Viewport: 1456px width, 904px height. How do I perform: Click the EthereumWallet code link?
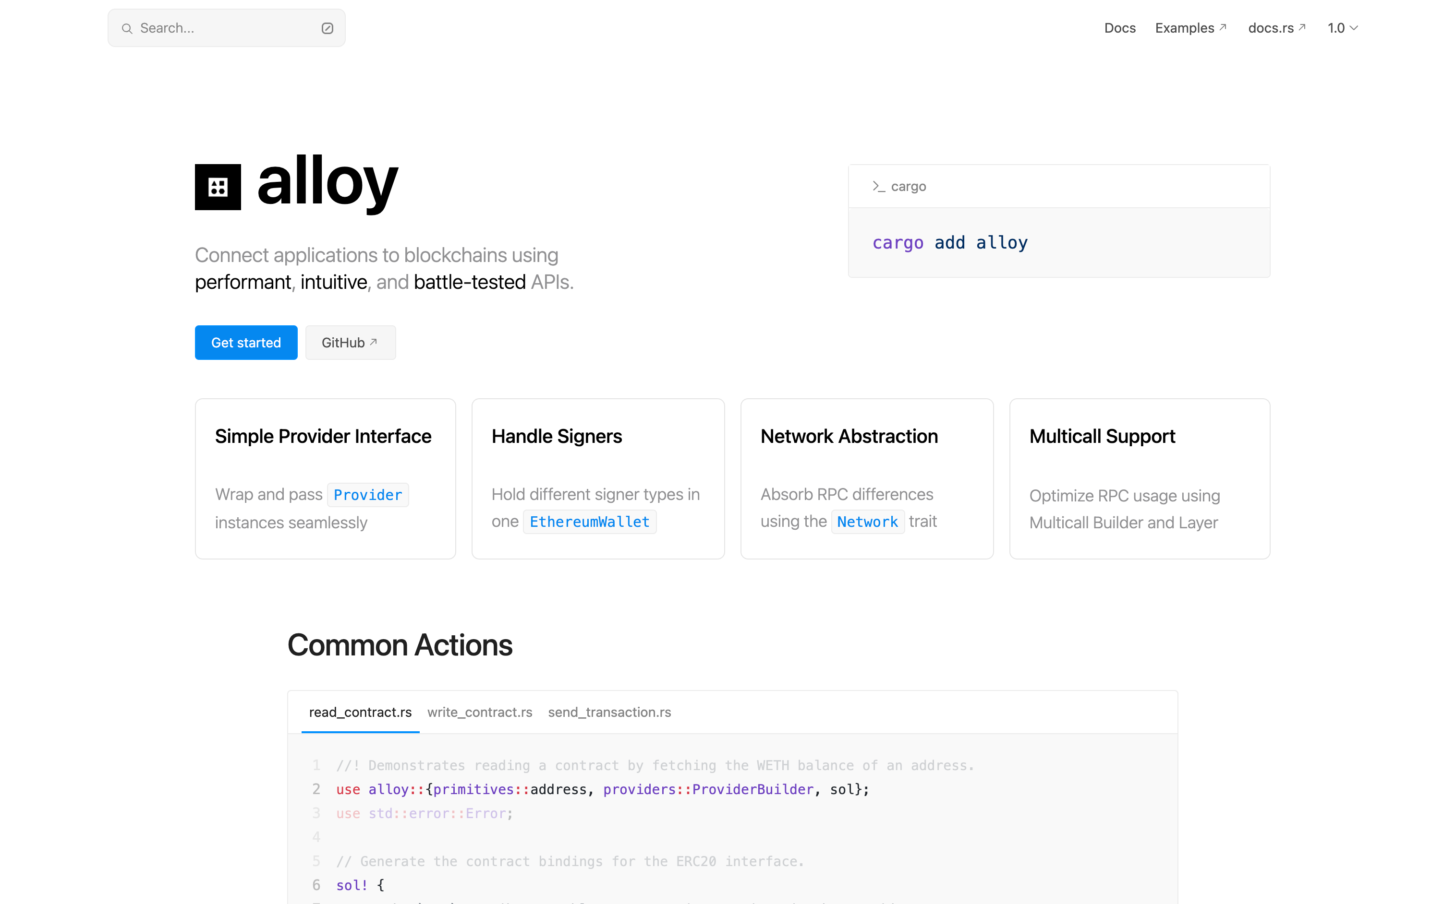pyautogui.click(x=589, y=522)
